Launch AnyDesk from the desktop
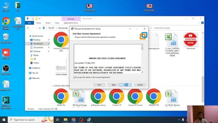 [6, 54]
